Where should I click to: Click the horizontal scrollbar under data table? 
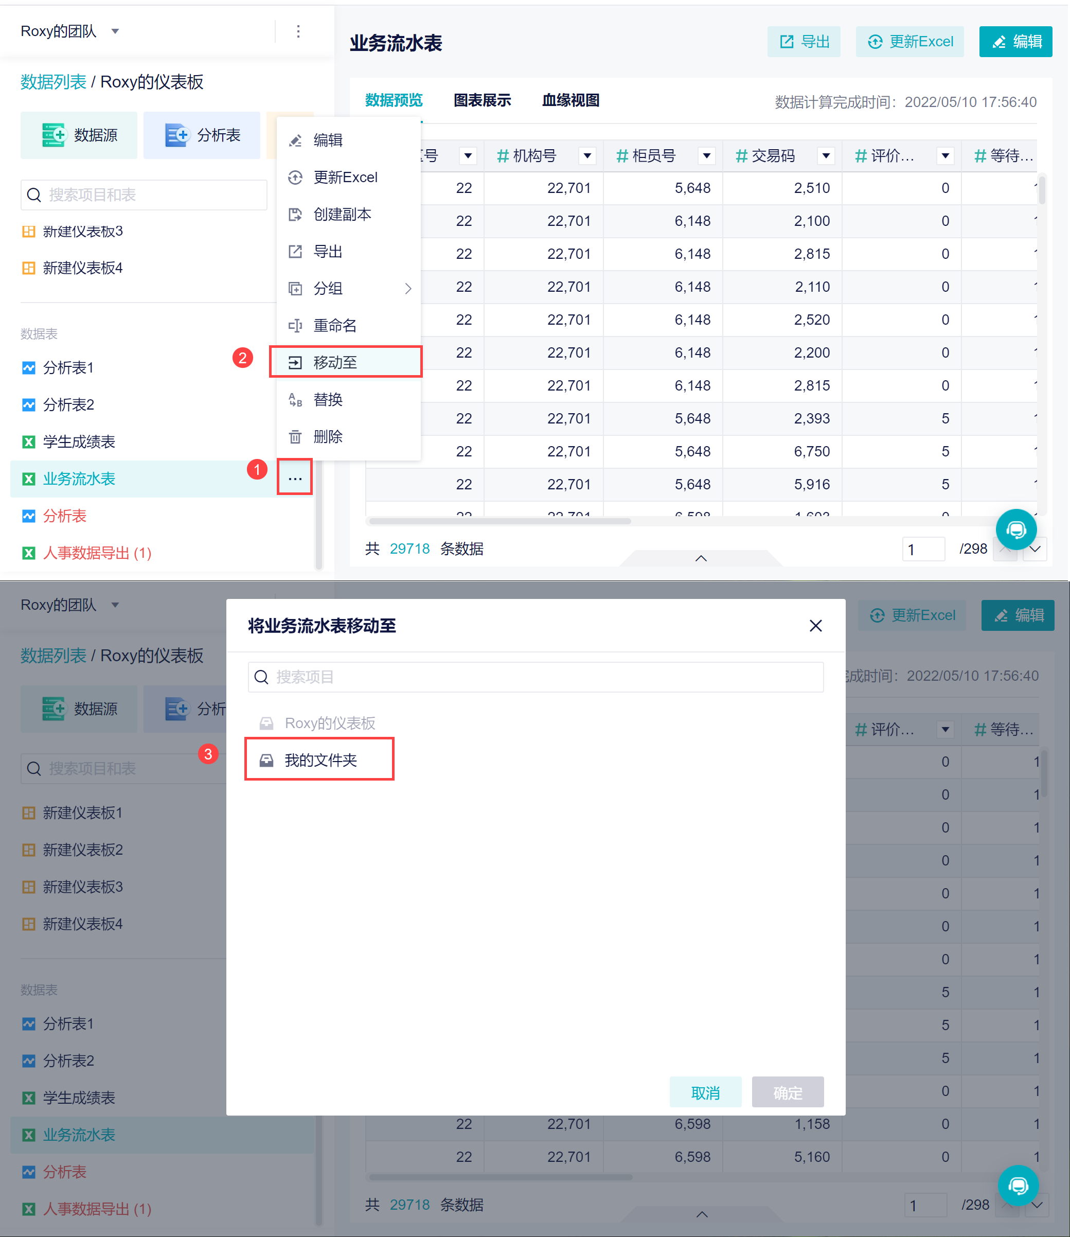pyautogui.click(x=500, y=521)
